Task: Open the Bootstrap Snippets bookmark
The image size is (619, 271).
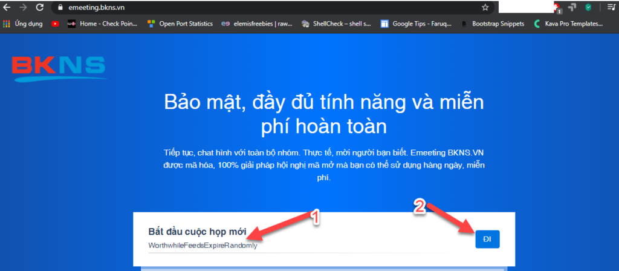Action: click(493, 24)
